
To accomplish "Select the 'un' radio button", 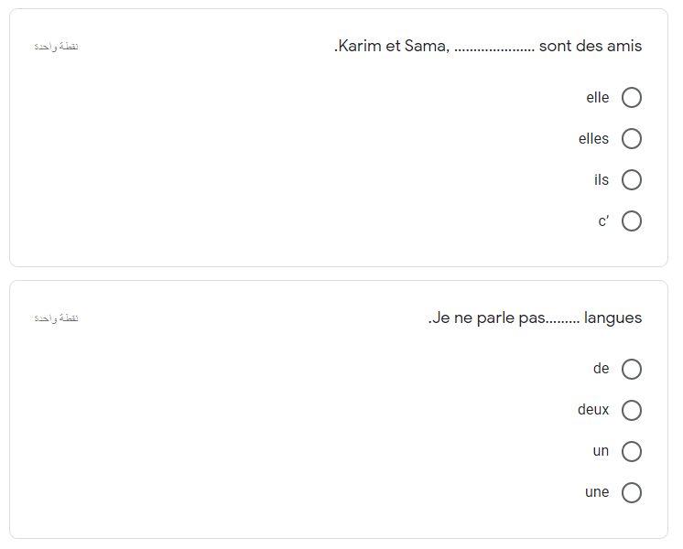I will [x=631, y=451].
